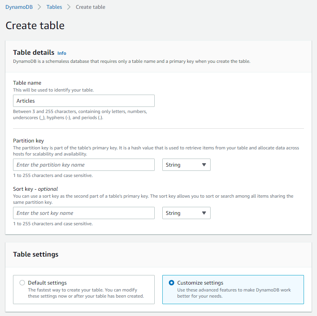Click the chevron separator after Tables breadcrumb

tap(69, 7)
